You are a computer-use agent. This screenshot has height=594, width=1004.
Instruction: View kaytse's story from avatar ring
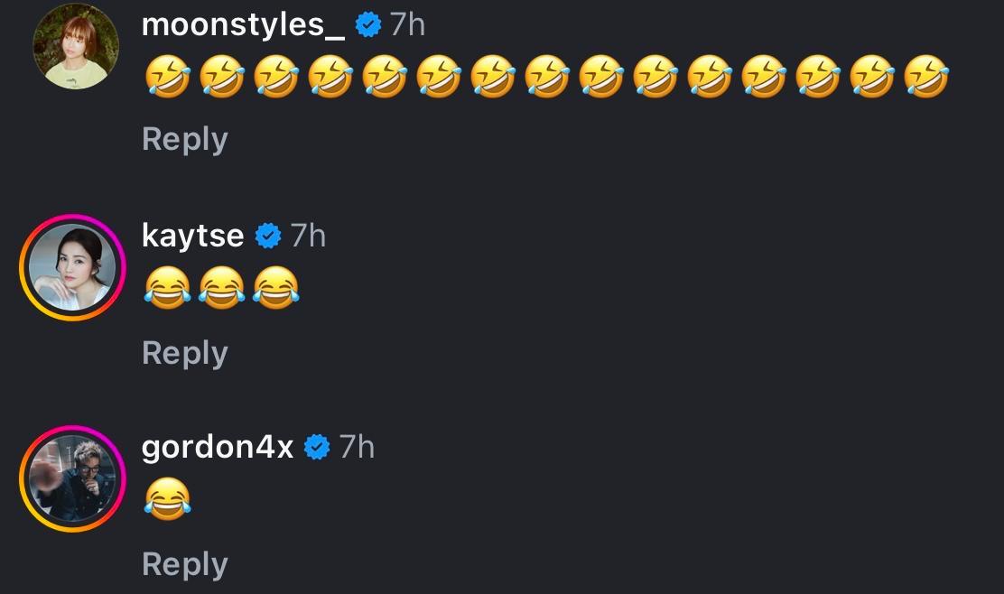72,267
